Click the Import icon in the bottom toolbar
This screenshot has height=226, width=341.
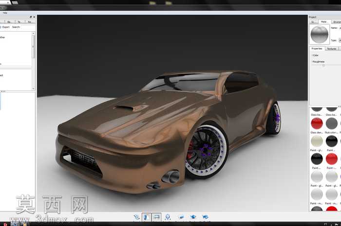point(136,217)
